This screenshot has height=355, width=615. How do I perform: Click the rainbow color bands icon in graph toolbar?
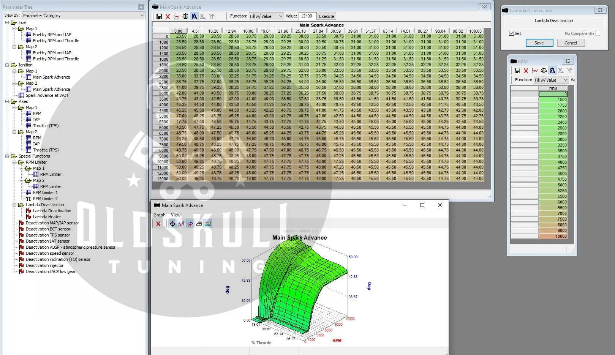(x=208, y=224)
